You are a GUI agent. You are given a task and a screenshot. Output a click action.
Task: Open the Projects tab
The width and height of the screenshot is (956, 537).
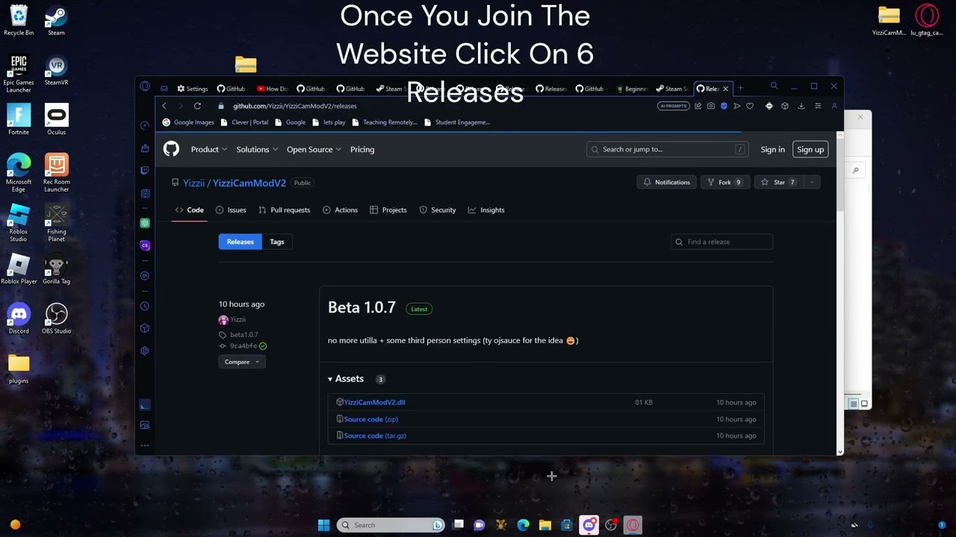point(388,210)
